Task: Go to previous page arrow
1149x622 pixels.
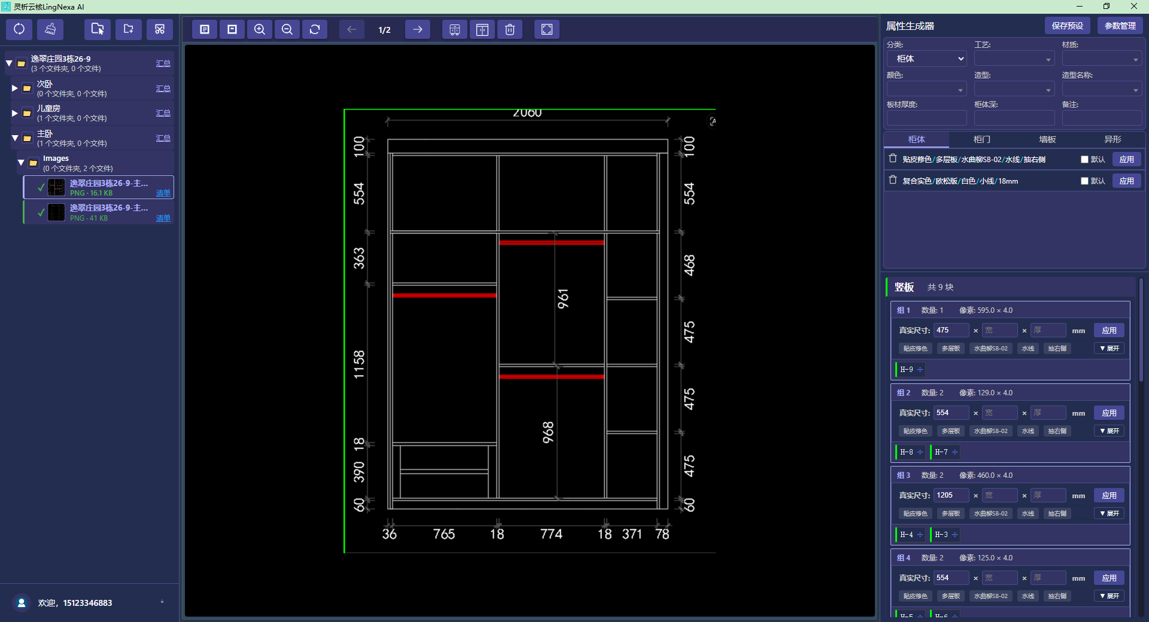Action: (352, 29)
